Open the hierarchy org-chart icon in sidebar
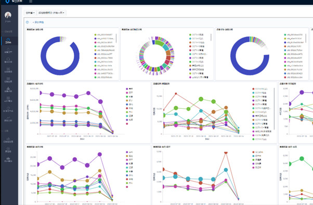This screenshot has width=313, height=205. (x=8, y=88)
